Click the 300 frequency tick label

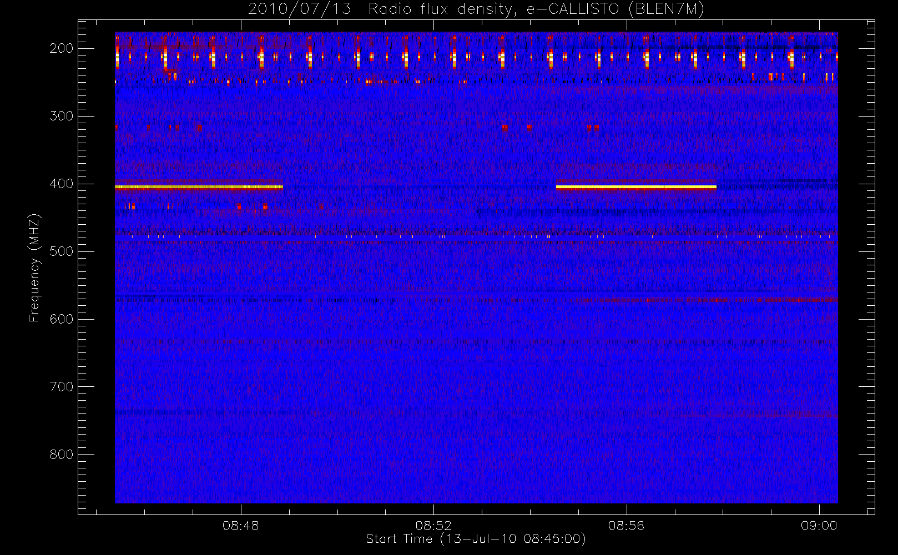tap(62, 116)
